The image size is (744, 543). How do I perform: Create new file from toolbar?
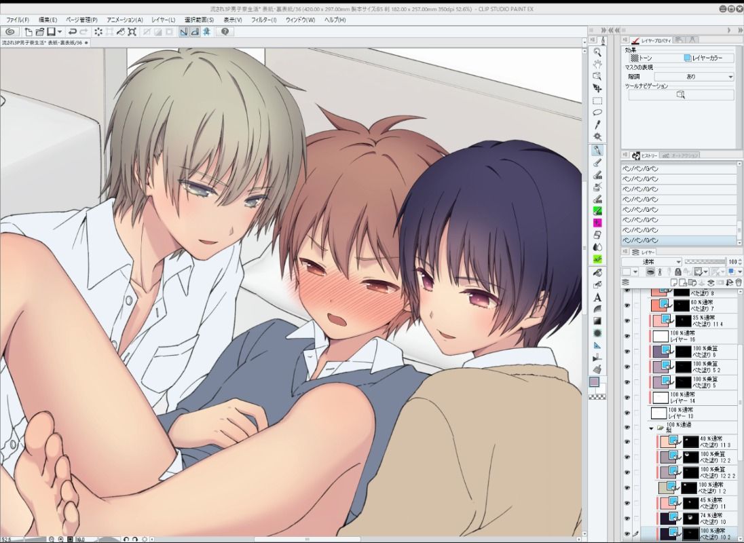pos(29,32)
